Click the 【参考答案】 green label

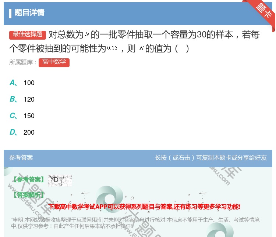point(29,179)
